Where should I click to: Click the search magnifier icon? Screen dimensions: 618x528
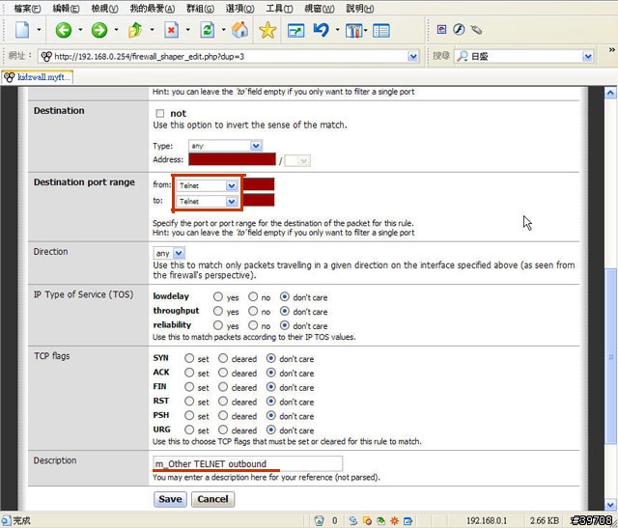(462, 56)
